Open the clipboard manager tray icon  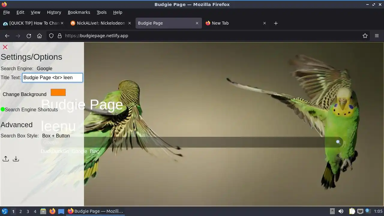tap(352, 211)
